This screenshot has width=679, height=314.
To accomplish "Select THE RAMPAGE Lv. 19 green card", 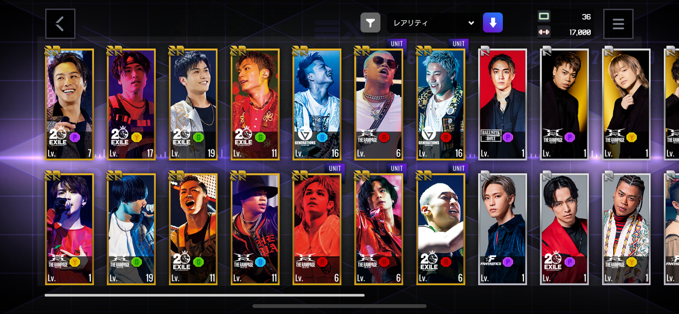I will (131, 229).
